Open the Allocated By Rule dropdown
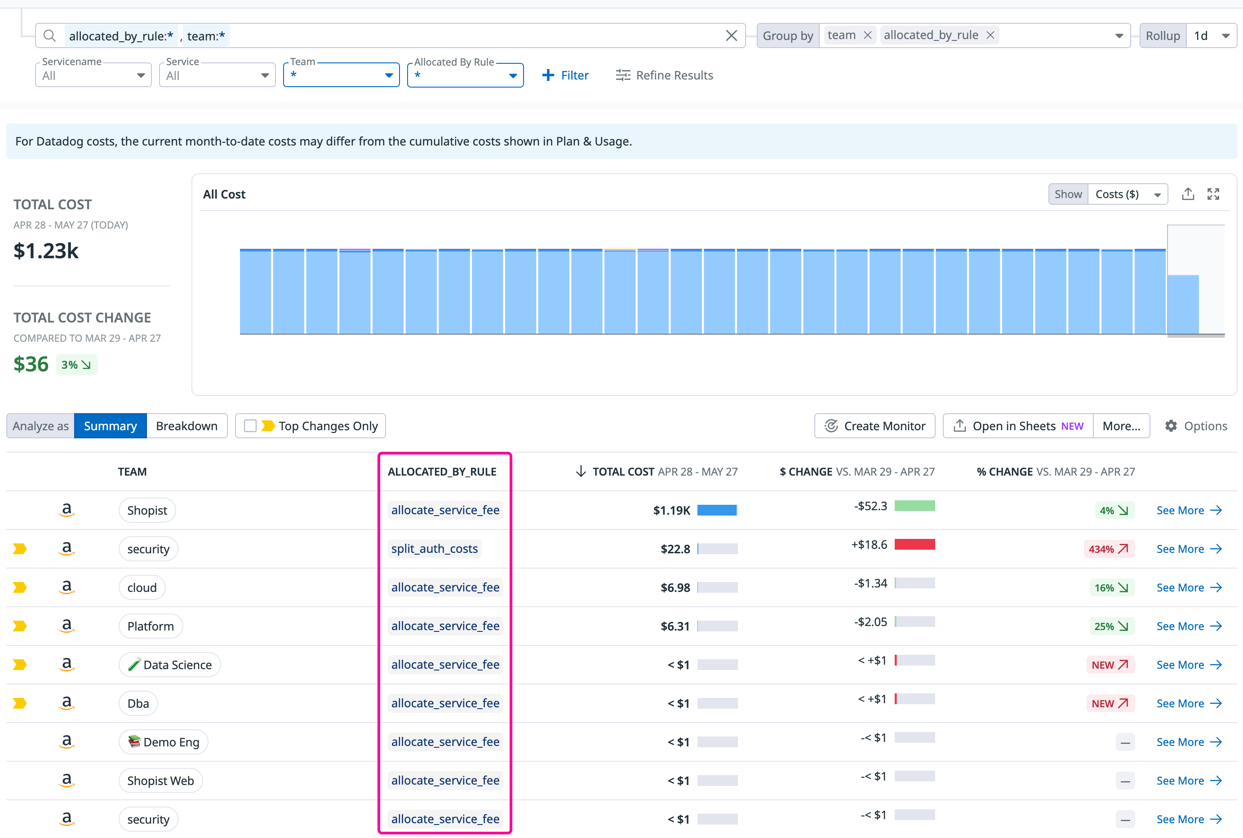 pos(465,75)
